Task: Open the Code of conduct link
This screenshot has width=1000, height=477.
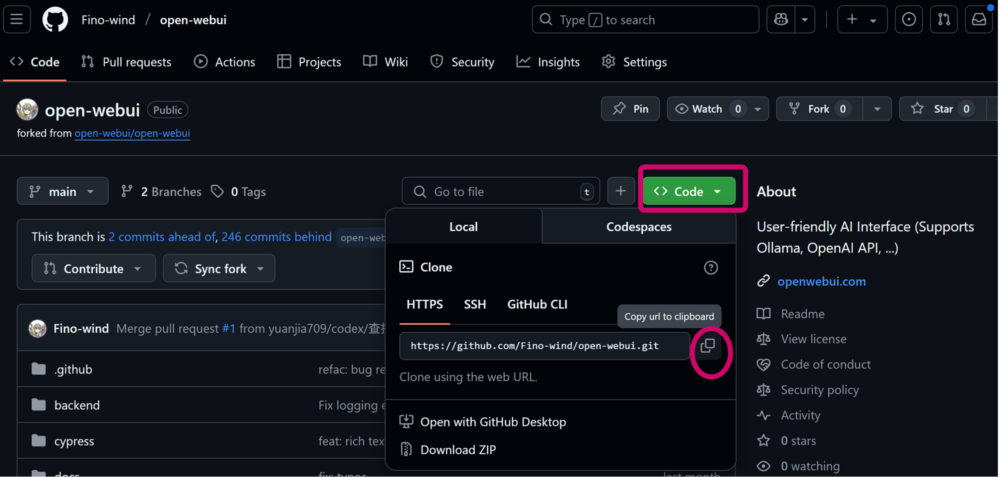Action: point(814,365)
